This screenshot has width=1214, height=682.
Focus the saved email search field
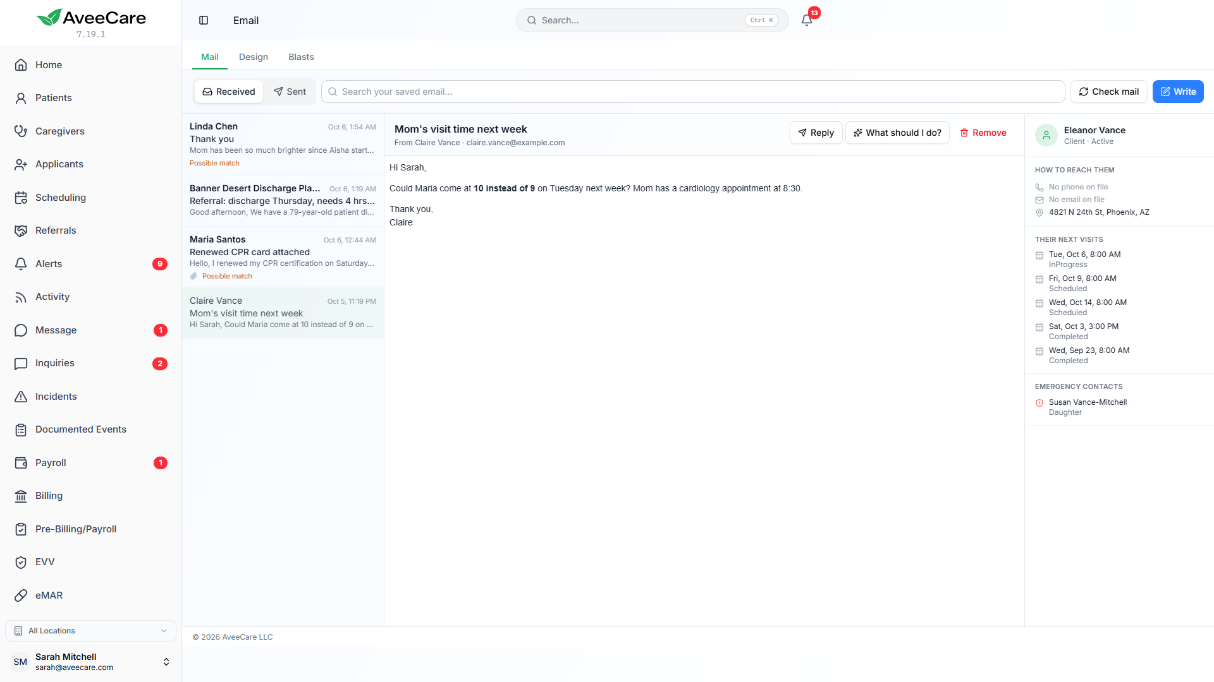(x=693, y=92)
